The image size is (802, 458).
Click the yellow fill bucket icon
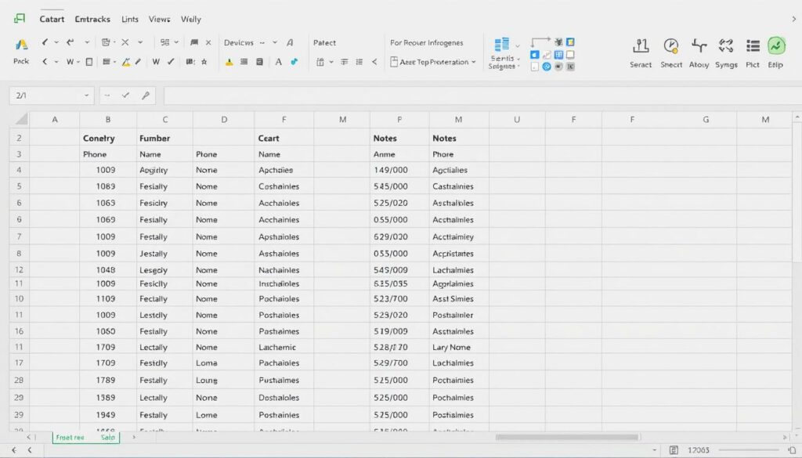coord(229,62)
